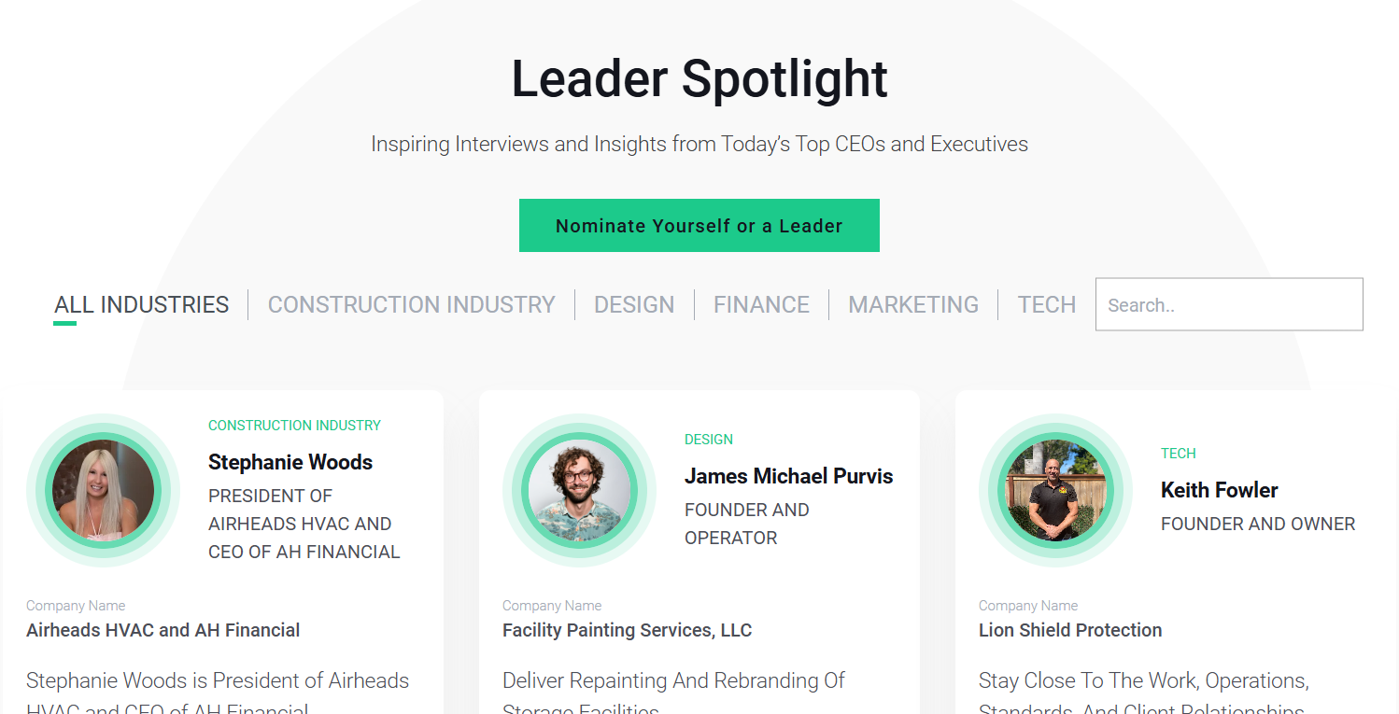Image resolution: width=1399 pixels, height=714 pixels.
Task: Click the Lion Shield Protection company name
Action: 1070,630
